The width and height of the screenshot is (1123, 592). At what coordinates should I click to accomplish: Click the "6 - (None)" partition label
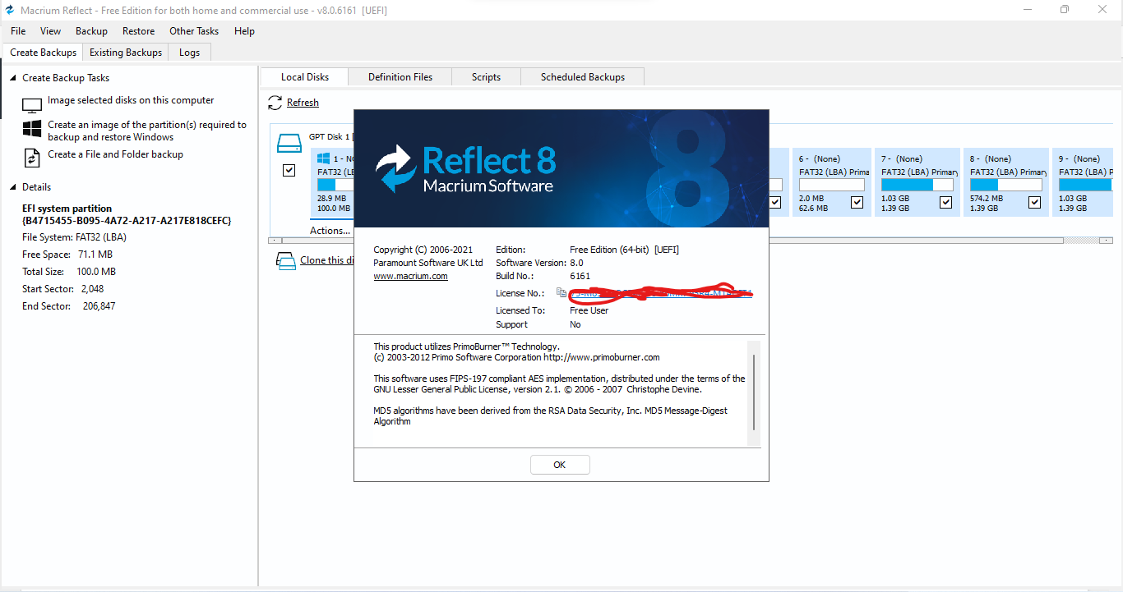point(820,158)
